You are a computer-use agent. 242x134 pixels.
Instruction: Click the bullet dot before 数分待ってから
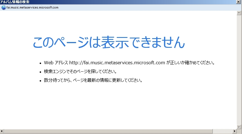coord(40,81)
